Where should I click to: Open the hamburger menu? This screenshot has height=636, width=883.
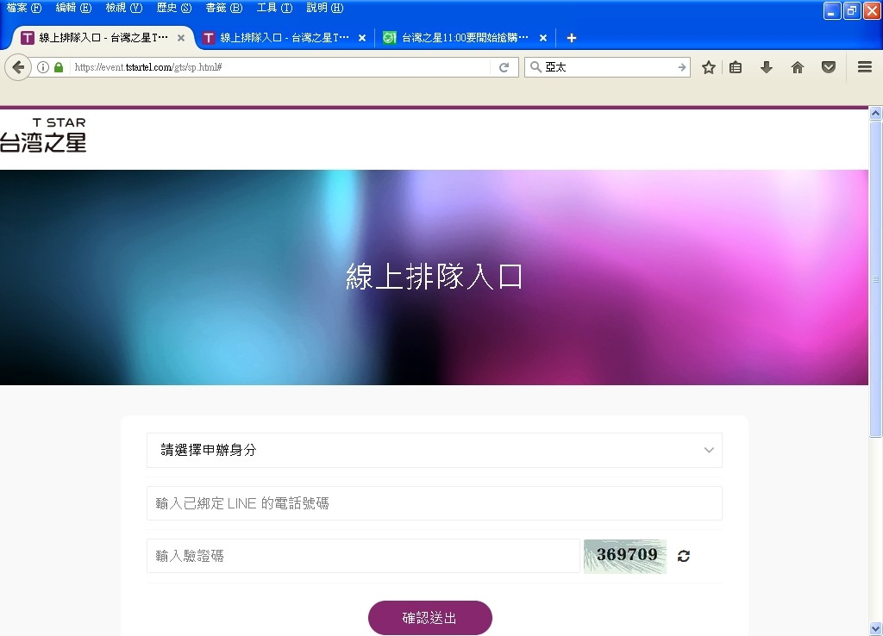pos(865,67)
